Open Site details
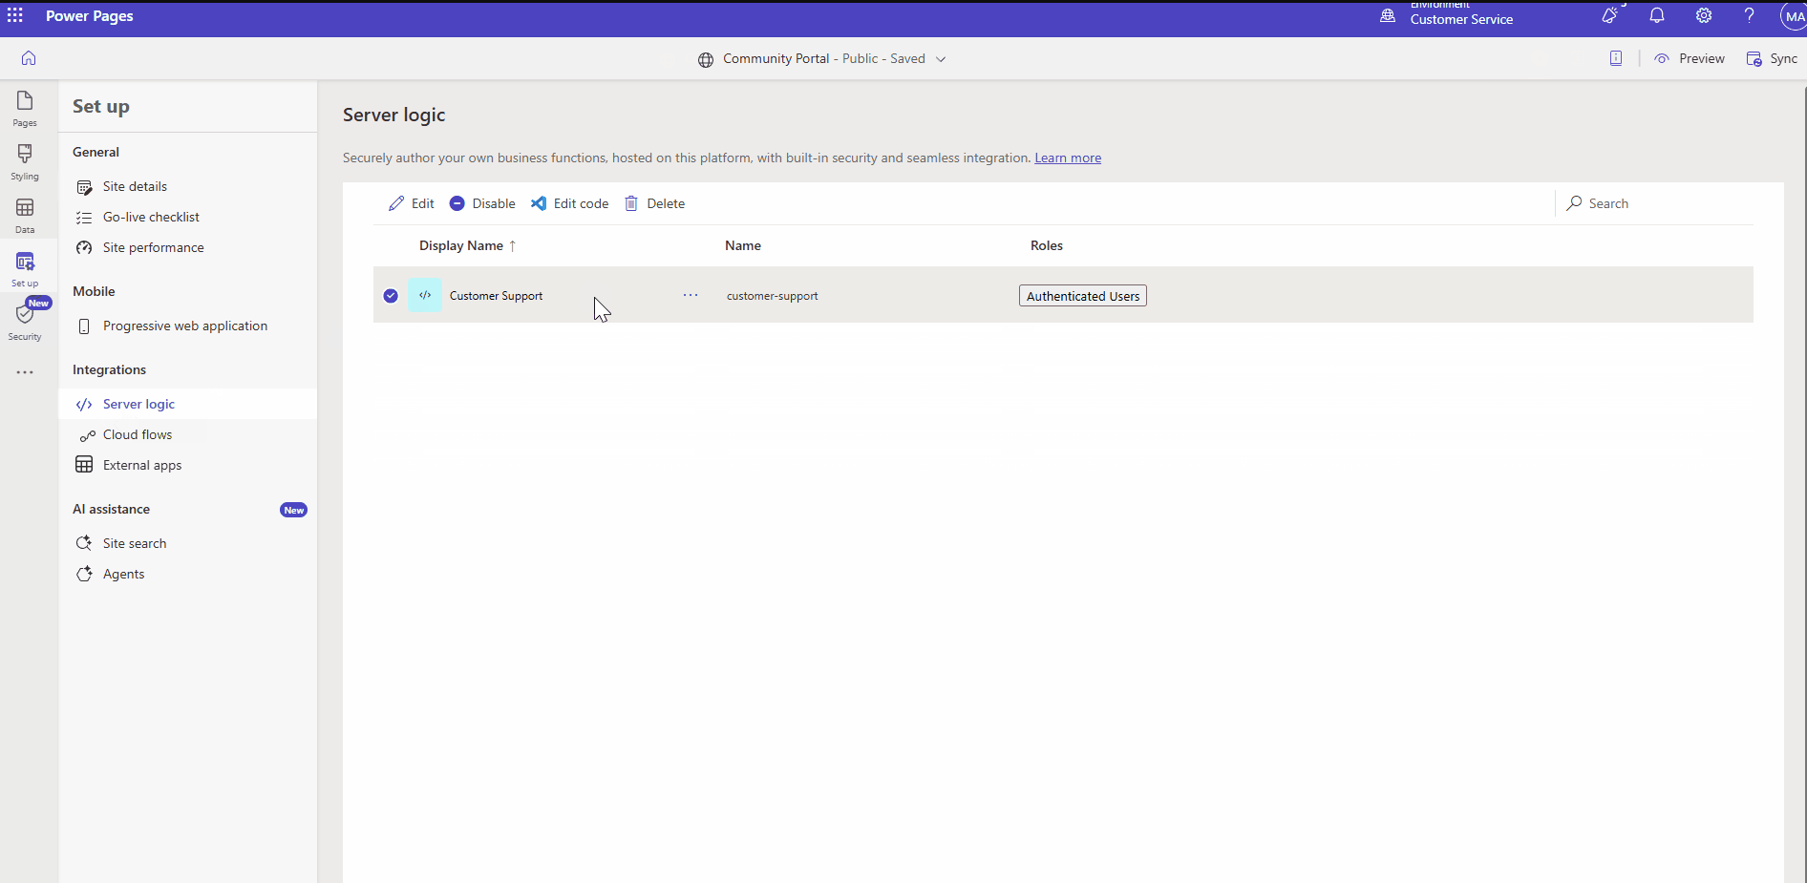 [135, 186]
